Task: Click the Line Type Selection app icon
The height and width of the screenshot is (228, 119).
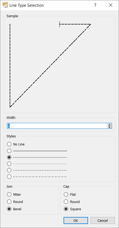Action: click(x=5, y=5)
